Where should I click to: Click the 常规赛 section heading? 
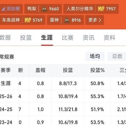point(7,57)
